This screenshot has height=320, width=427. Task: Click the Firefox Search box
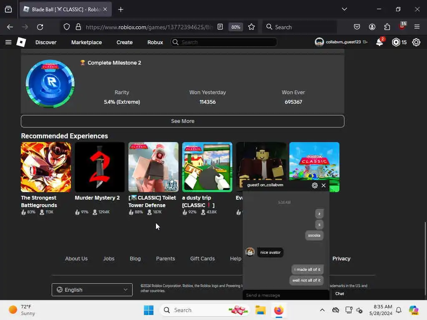click(299, 27)
